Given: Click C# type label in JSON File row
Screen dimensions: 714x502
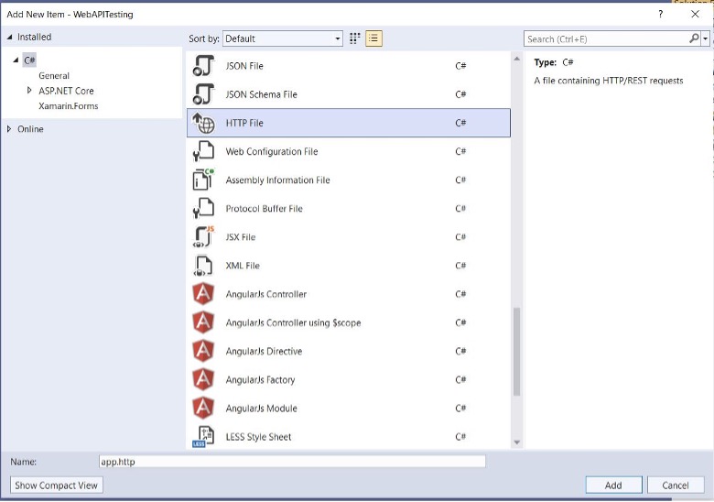Looking at the screenshot, I should 460,66.
